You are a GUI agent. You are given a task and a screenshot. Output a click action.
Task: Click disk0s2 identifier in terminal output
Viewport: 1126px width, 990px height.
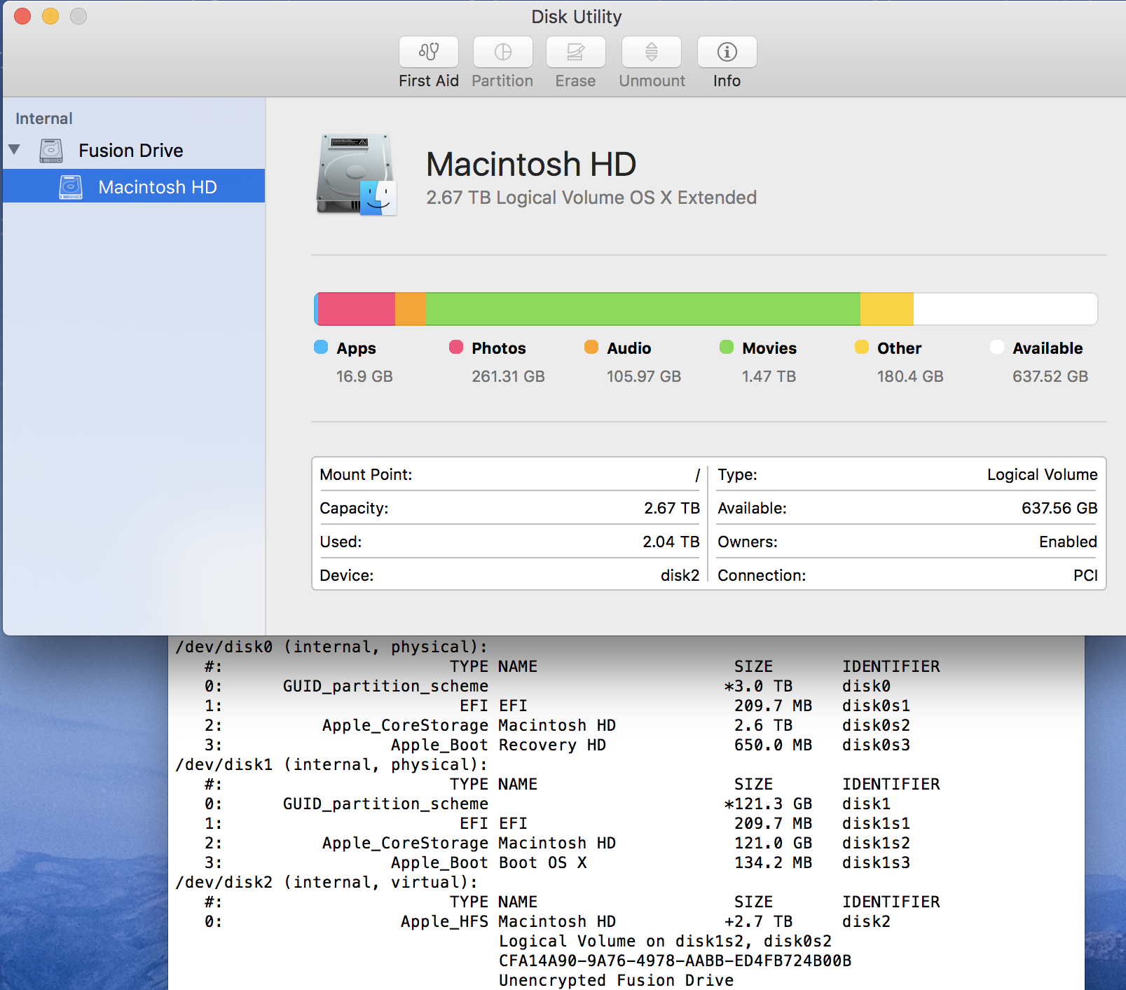click(876, 725)
